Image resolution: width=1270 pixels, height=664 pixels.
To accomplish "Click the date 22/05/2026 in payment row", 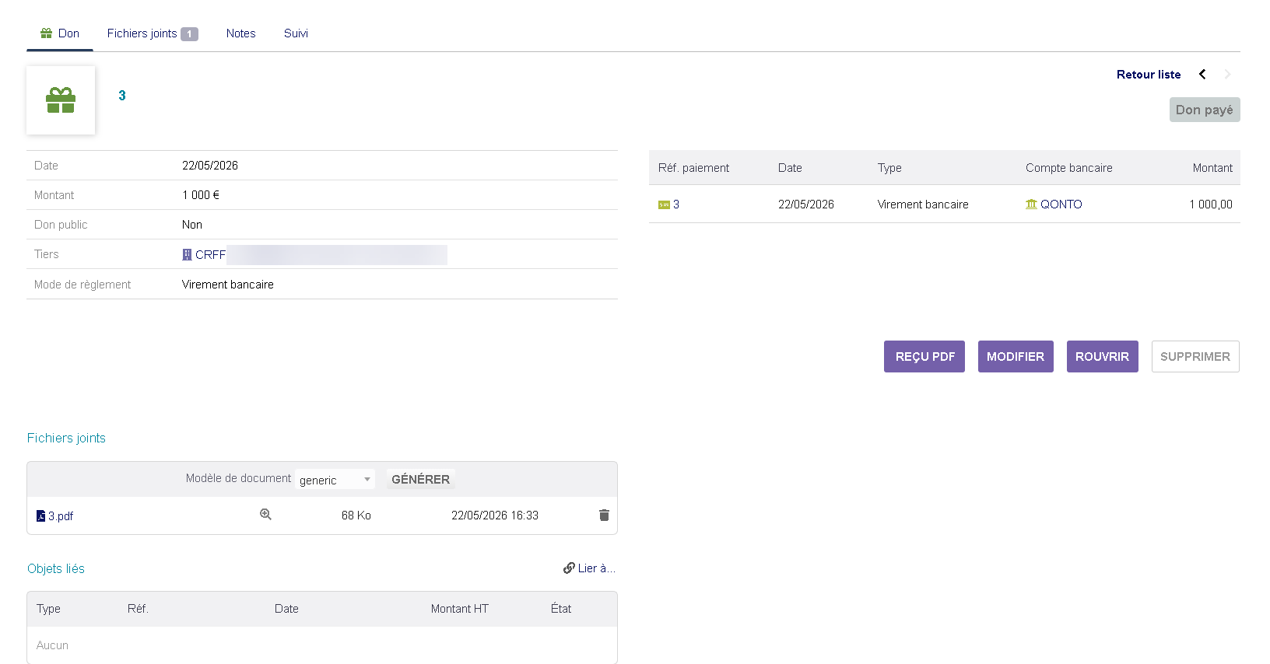I will [x=805, y=204].
